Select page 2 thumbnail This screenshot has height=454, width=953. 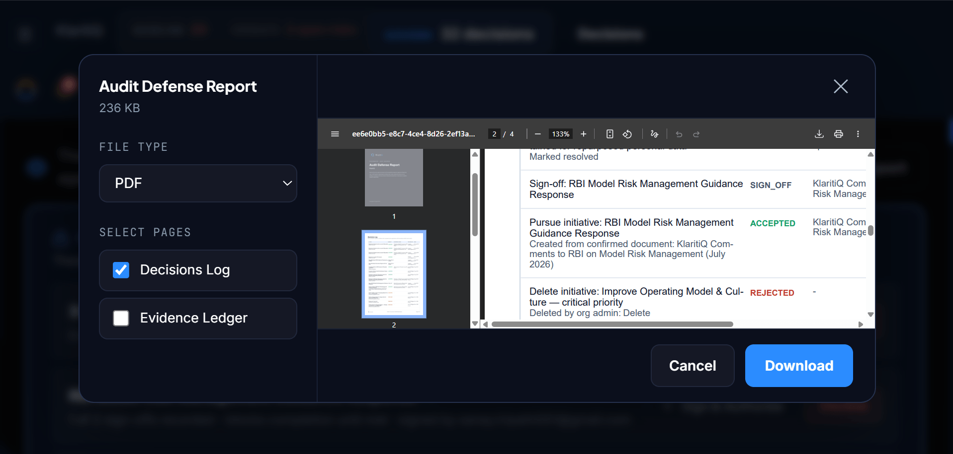coord(394,274)
